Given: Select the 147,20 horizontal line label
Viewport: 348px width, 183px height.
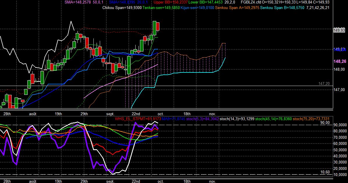Looking at the screenshot, I should (324, 83).
